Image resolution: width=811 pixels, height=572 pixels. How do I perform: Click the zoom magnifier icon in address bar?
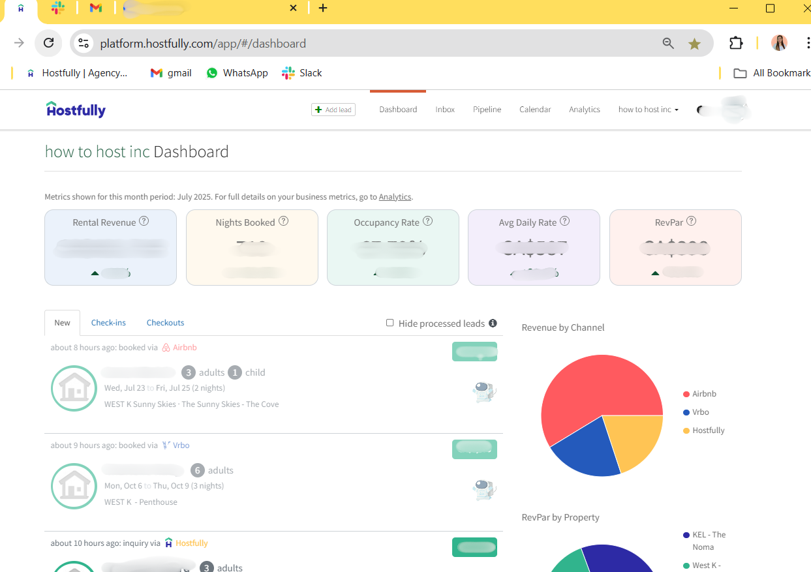(668, 43)
